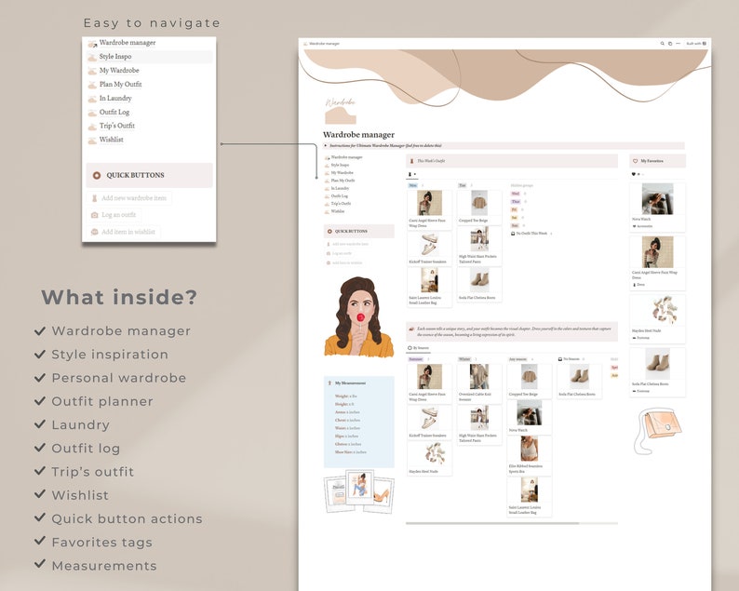
Task: Open Nova Watch card under Any season
Action: pos(530,418)
